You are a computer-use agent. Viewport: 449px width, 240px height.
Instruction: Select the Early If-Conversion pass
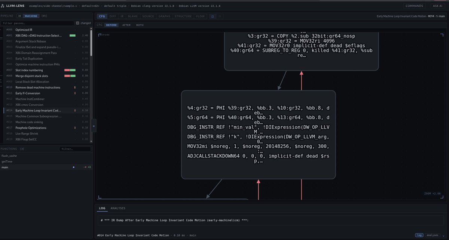[46, 93]
